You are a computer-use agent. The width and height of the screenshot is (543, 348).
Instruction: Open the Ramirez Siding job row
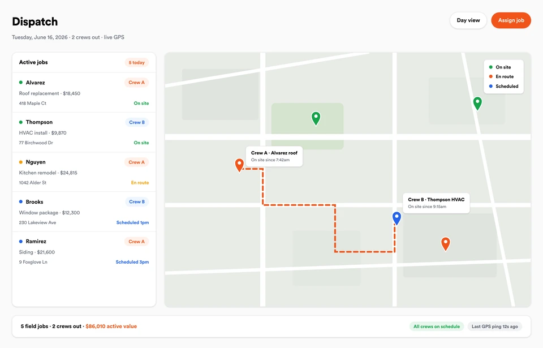click(84, 252)
